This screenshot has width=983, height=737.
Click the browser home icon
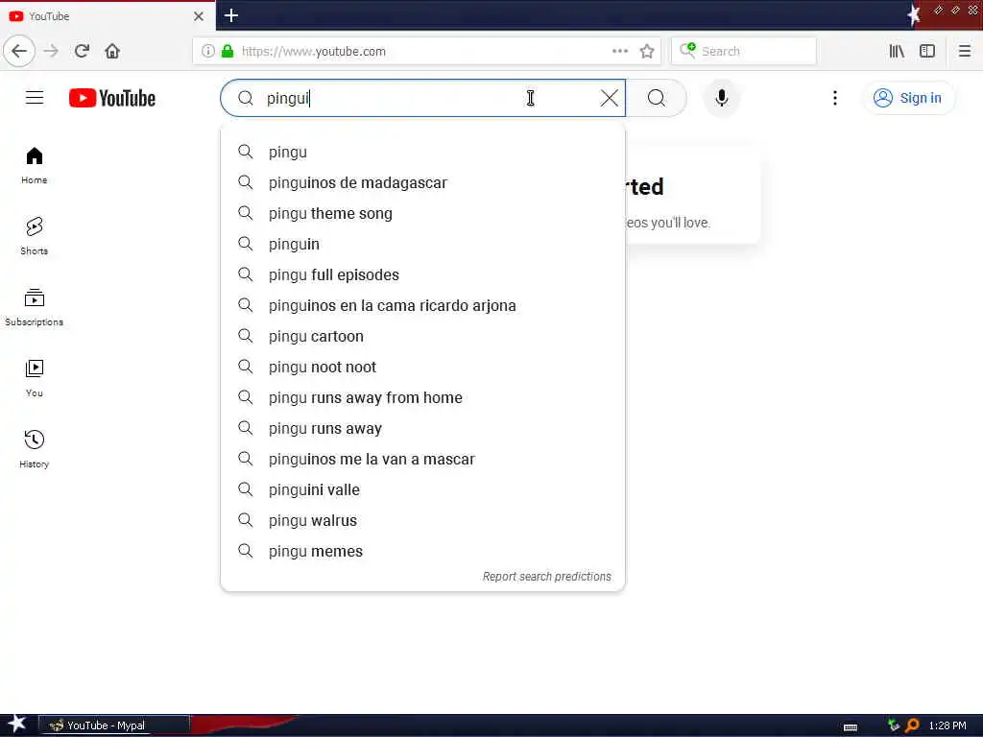(x=112, y=51)
